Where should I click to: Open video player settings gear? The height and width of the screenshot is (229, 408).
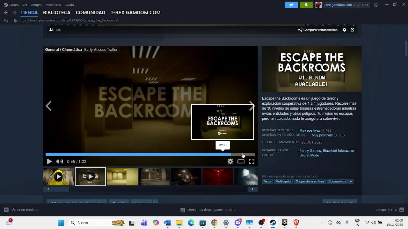point(230,162)
